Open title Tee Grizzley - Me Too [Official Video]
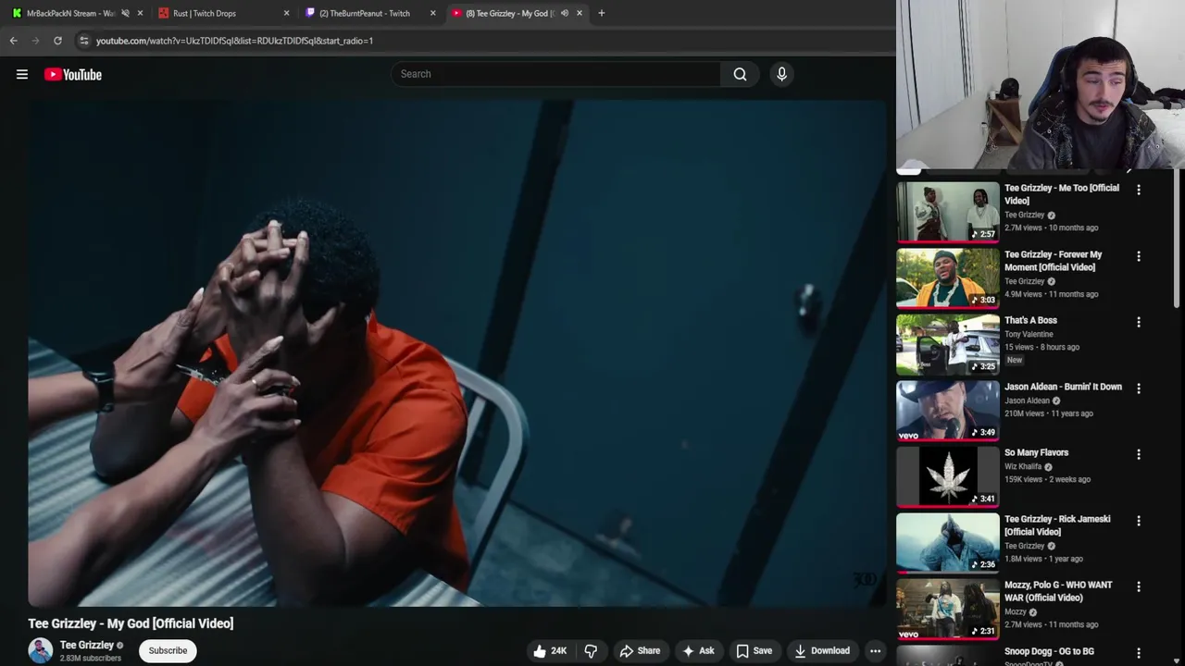Image resolution: width=1185 pixels, height=666 pixels. (x=1062, y=194)
